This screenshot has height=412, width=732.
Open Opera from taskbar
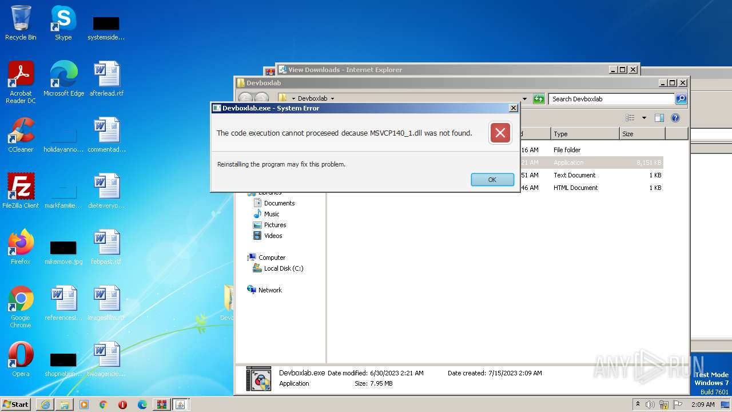pos(123,405)
